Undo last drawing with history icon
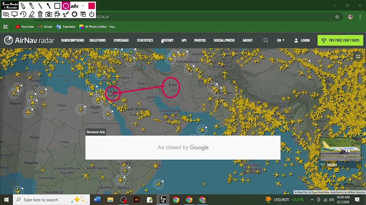Image resolution: width=366 pixels, height=205 pixels. 23,14
